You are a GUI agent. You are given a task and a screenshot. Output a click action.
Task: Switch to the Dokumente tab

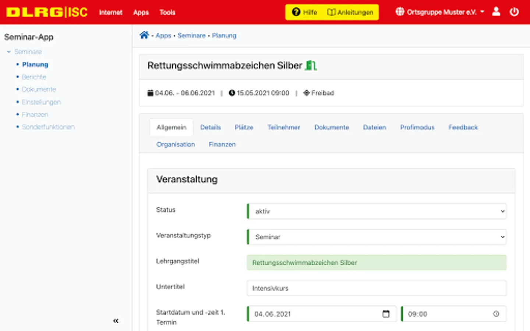coord(332,127)
